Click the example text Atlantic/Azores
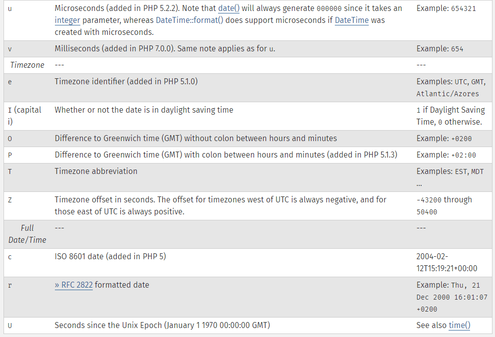 (447, 94)
